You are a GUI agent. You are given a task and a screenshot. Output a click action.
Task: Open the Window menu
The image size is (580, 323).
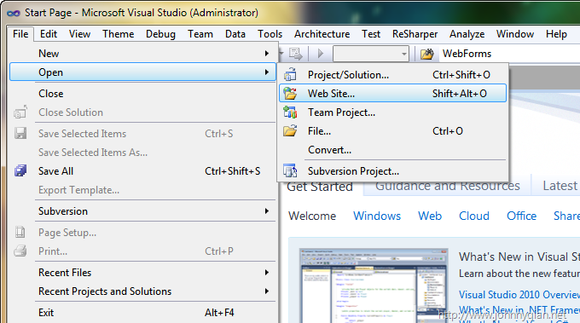click(x=515, y=34)
